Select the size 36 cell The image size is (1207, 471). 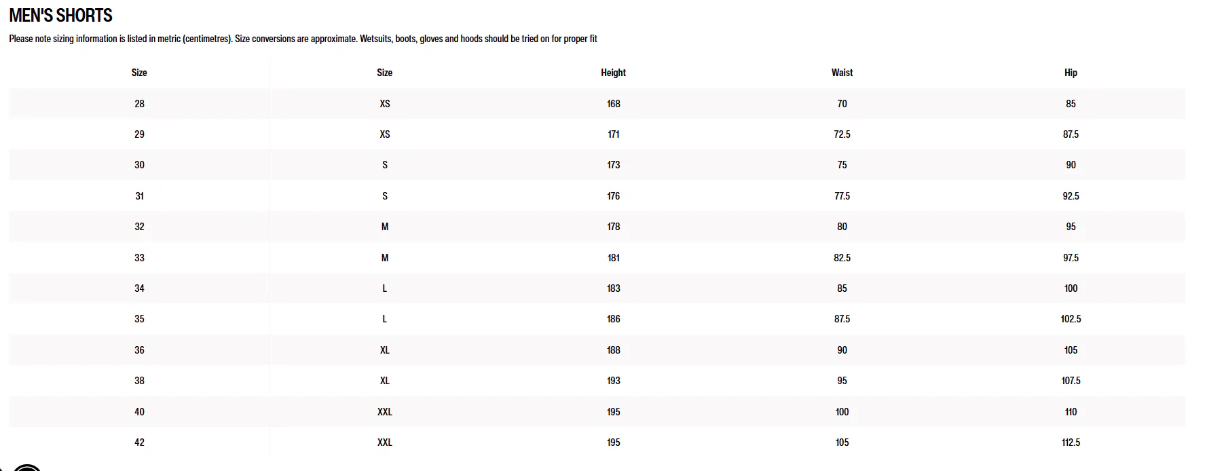pyautogui.click(x=139, y=350)
